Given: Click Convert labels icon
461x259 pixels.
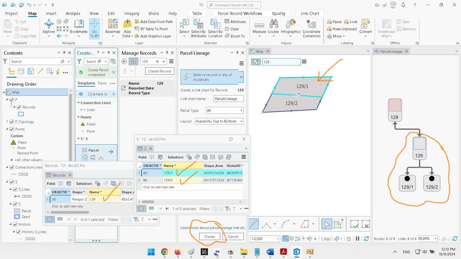Looking at the screenshot, I should [x=365, y=24].
